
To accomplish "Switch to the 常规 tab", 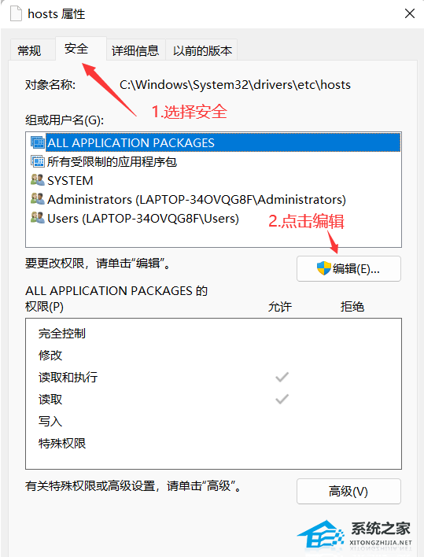I will coord(29,50).
